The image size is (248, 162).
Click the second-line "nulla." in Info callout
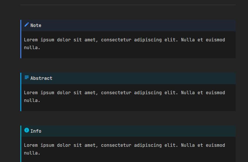click(x=32, y=153)
